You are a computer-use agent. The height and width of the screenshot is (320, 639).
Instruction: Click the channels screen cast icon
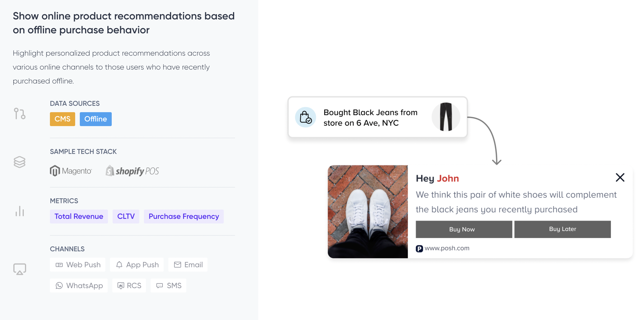(x=20, y=269)
